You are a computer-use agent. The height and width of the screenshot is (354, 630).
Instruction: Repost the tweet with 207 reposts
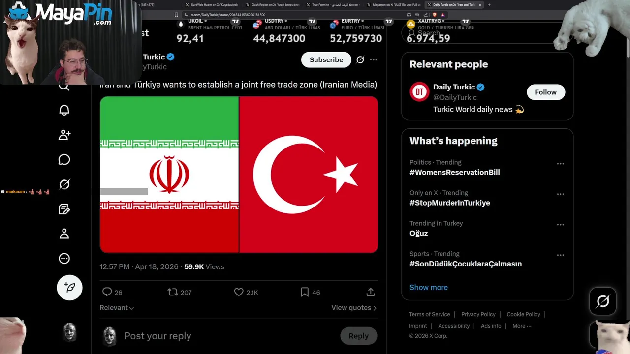click(173, 292)
